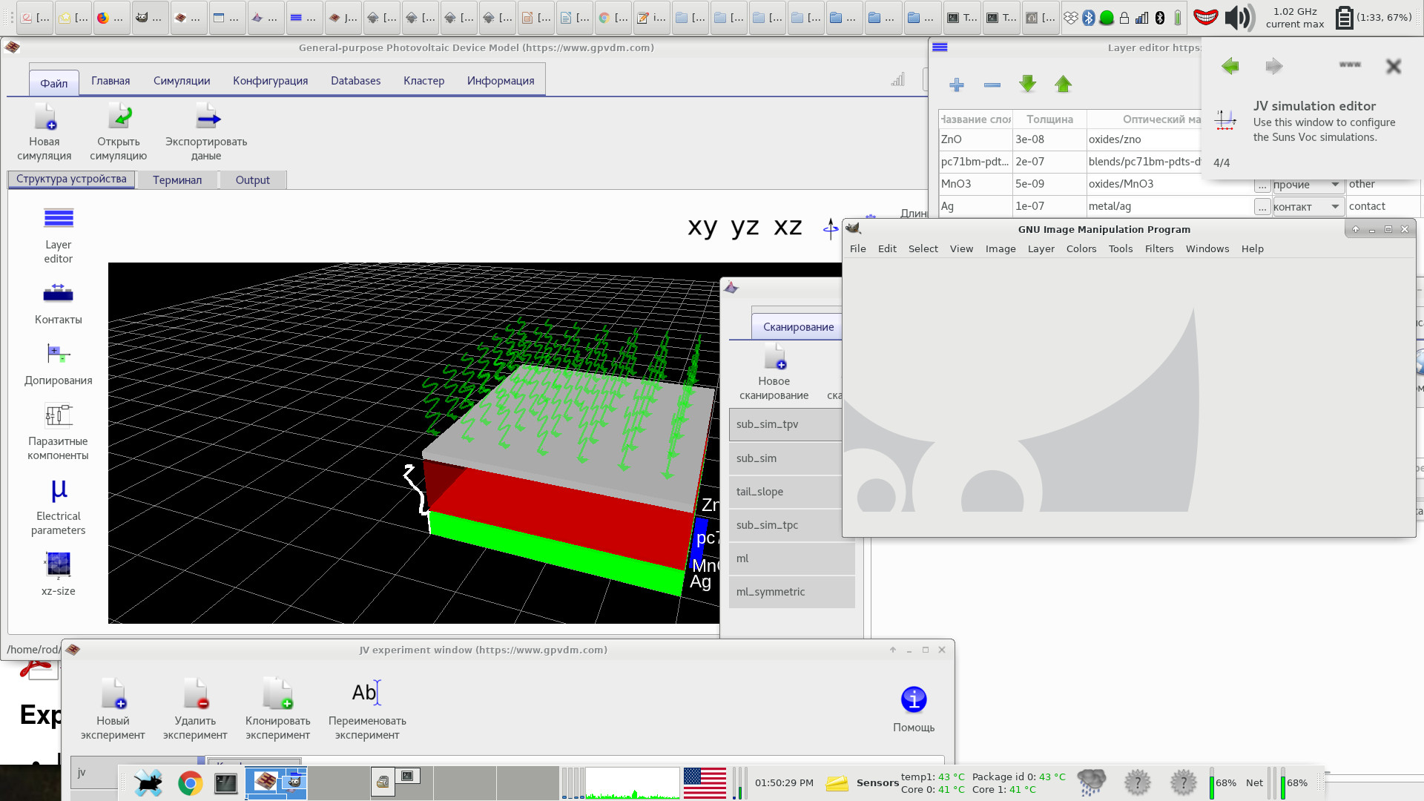Open Паразитные компоненты parasitic components icon
Image resolution: width=1424 pixels, height=801 pixels.
coord(58,415)
